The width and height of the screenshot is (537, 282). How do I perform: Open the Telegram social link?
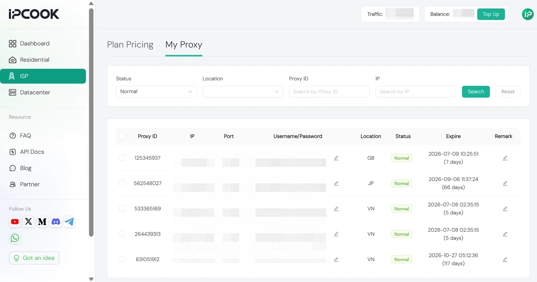pyautogui.click(x=70, y=222)
